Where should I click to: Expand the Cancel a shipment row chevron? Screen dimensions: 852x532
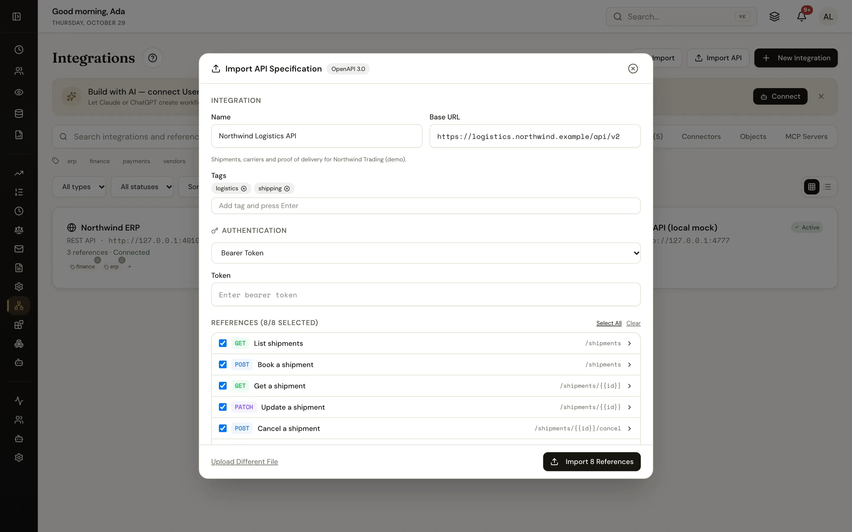pos(630,429)
